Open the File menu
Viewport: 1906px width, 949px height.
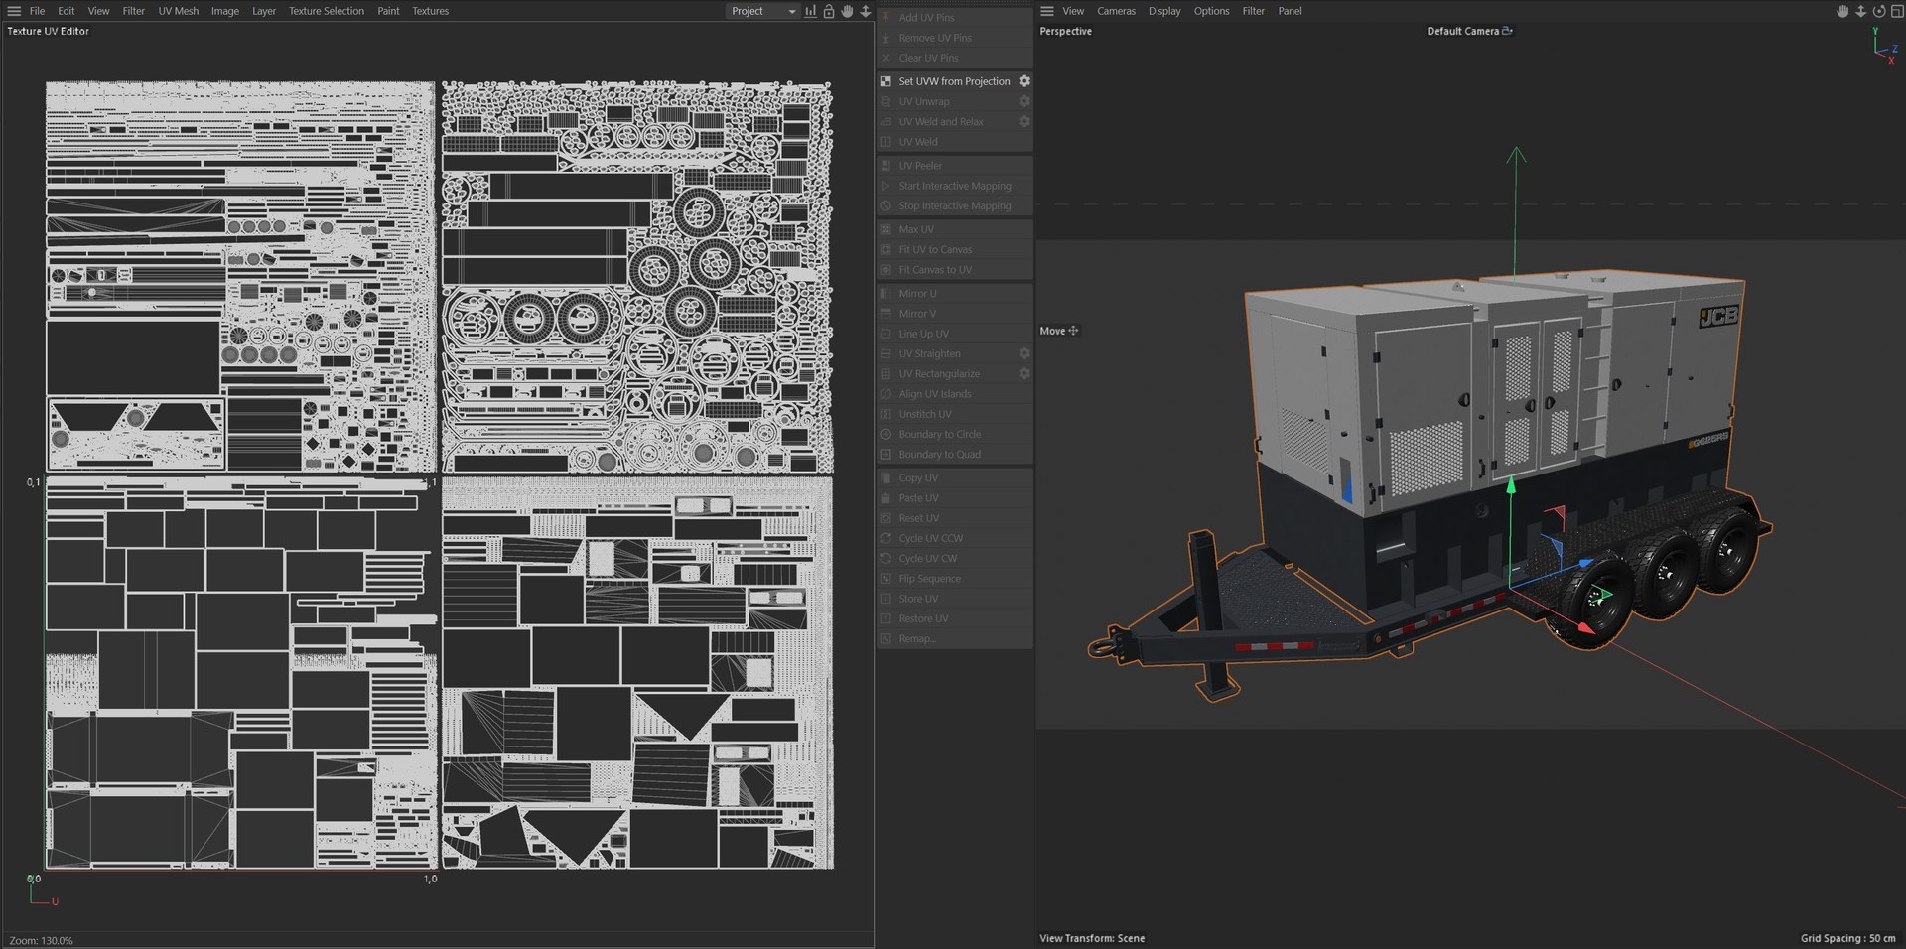pos(37,11)
